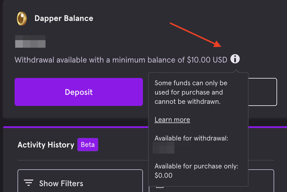
Task: Open the Learn more link
Action: [x=172, y=120]
